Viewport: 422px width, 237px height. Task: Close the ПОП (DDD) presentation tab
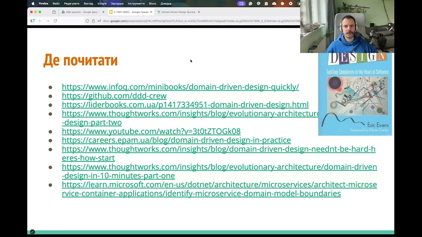pos(151,12)
